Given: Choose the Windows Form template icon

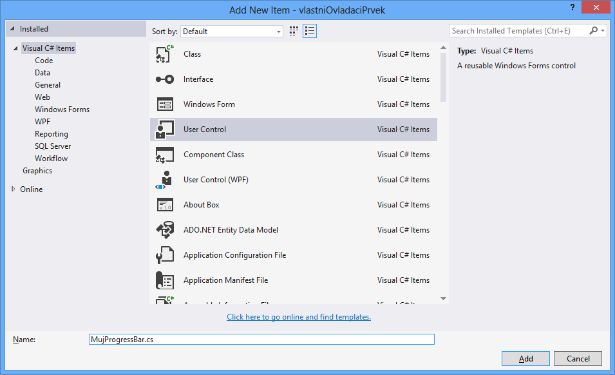Looking at the screenshot, I should (165, 104).
